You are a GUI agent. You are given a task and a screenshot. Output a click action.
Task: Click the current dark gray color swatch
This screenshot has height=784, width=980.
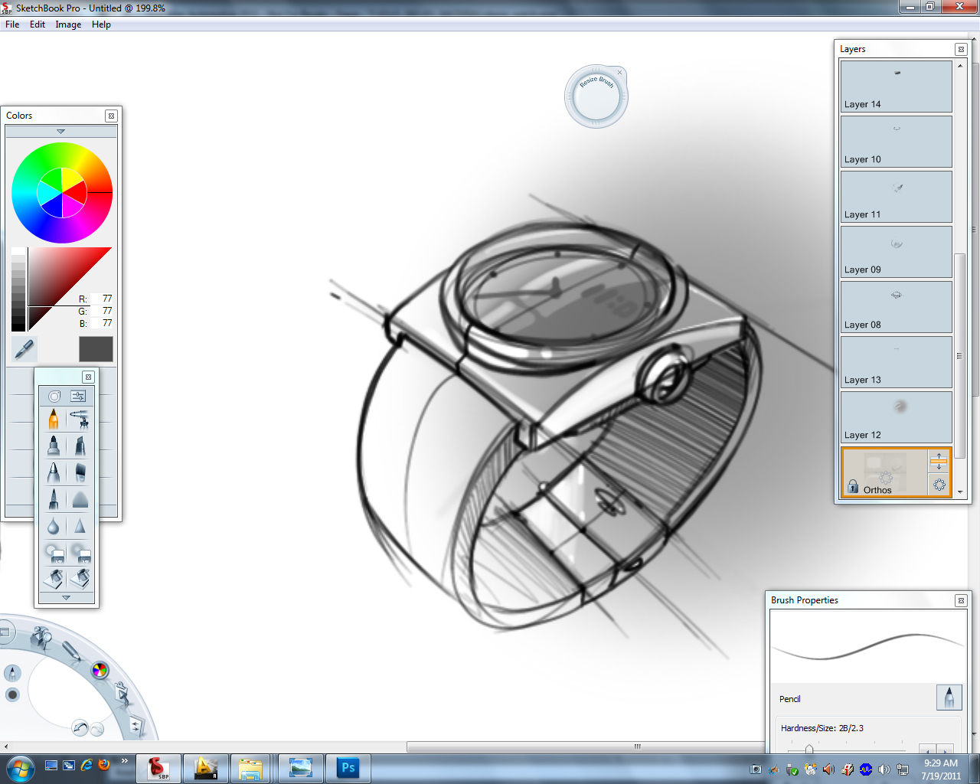96,349
